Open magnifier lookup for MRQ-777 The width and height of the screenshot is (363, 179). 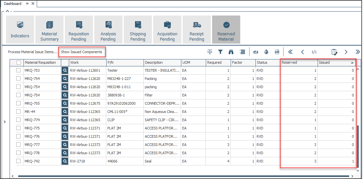click(65, 145)
